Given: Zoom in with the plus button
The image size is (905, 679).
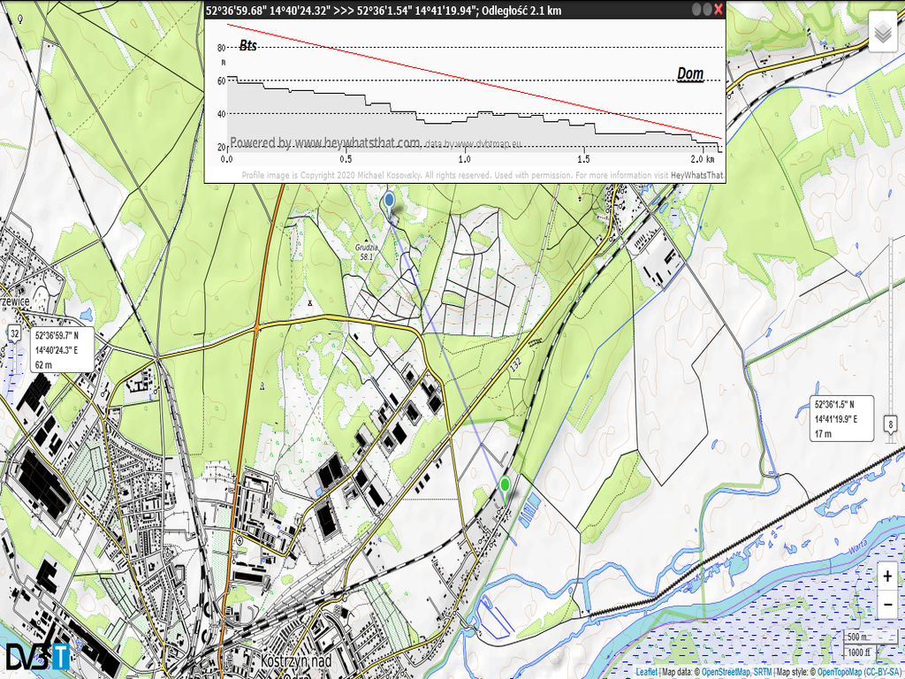Looking at the screenshot, I should tap(887, 576).
